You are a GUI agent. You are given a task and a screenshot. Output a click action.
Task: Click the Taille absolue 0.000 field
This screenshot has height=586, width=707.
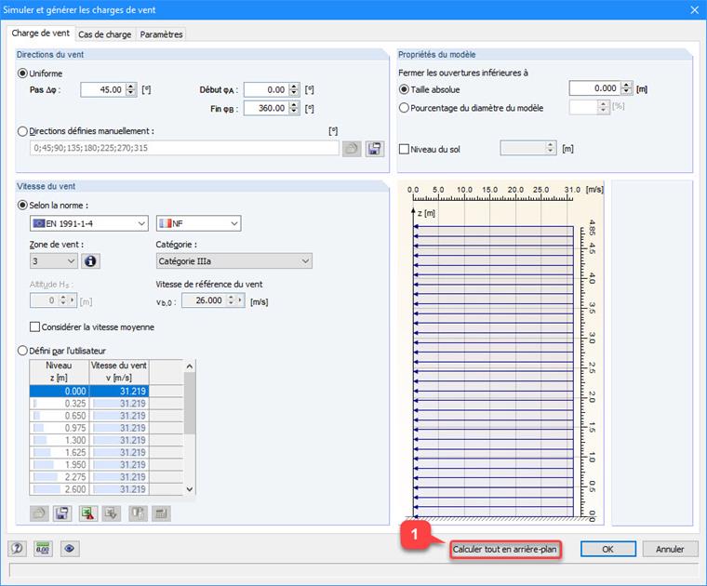click(x=595, y=87)
